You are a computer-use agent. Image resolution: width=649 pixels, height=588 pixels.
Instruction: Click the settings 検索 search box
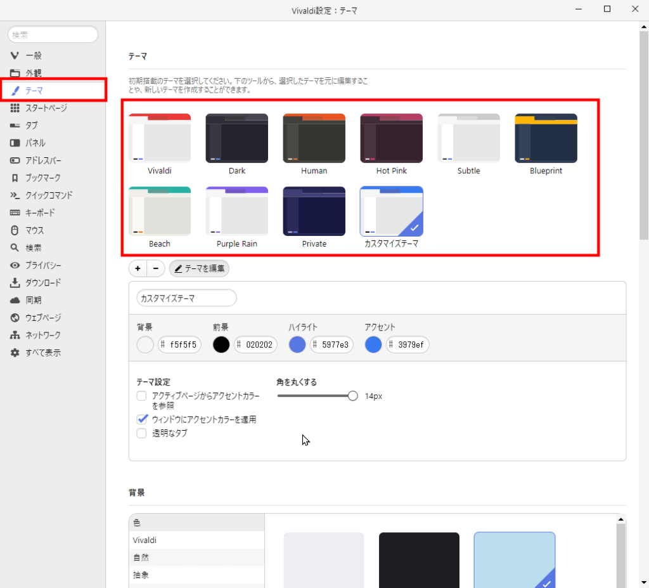point(53,34)
